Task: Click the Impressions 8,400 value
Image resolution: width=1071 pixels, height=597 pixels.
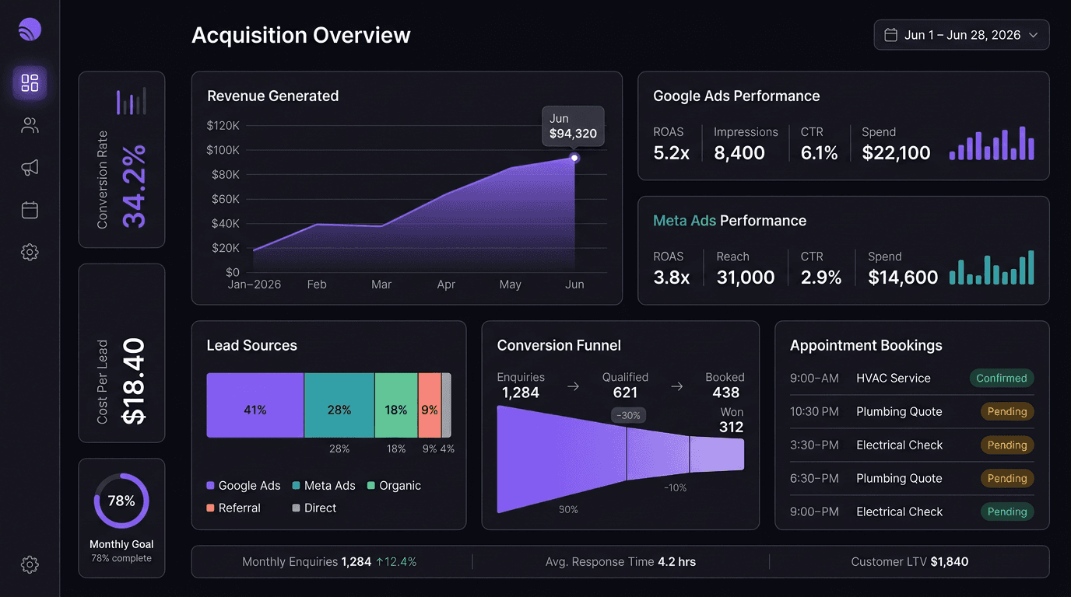Action: (x=739, y=153)
